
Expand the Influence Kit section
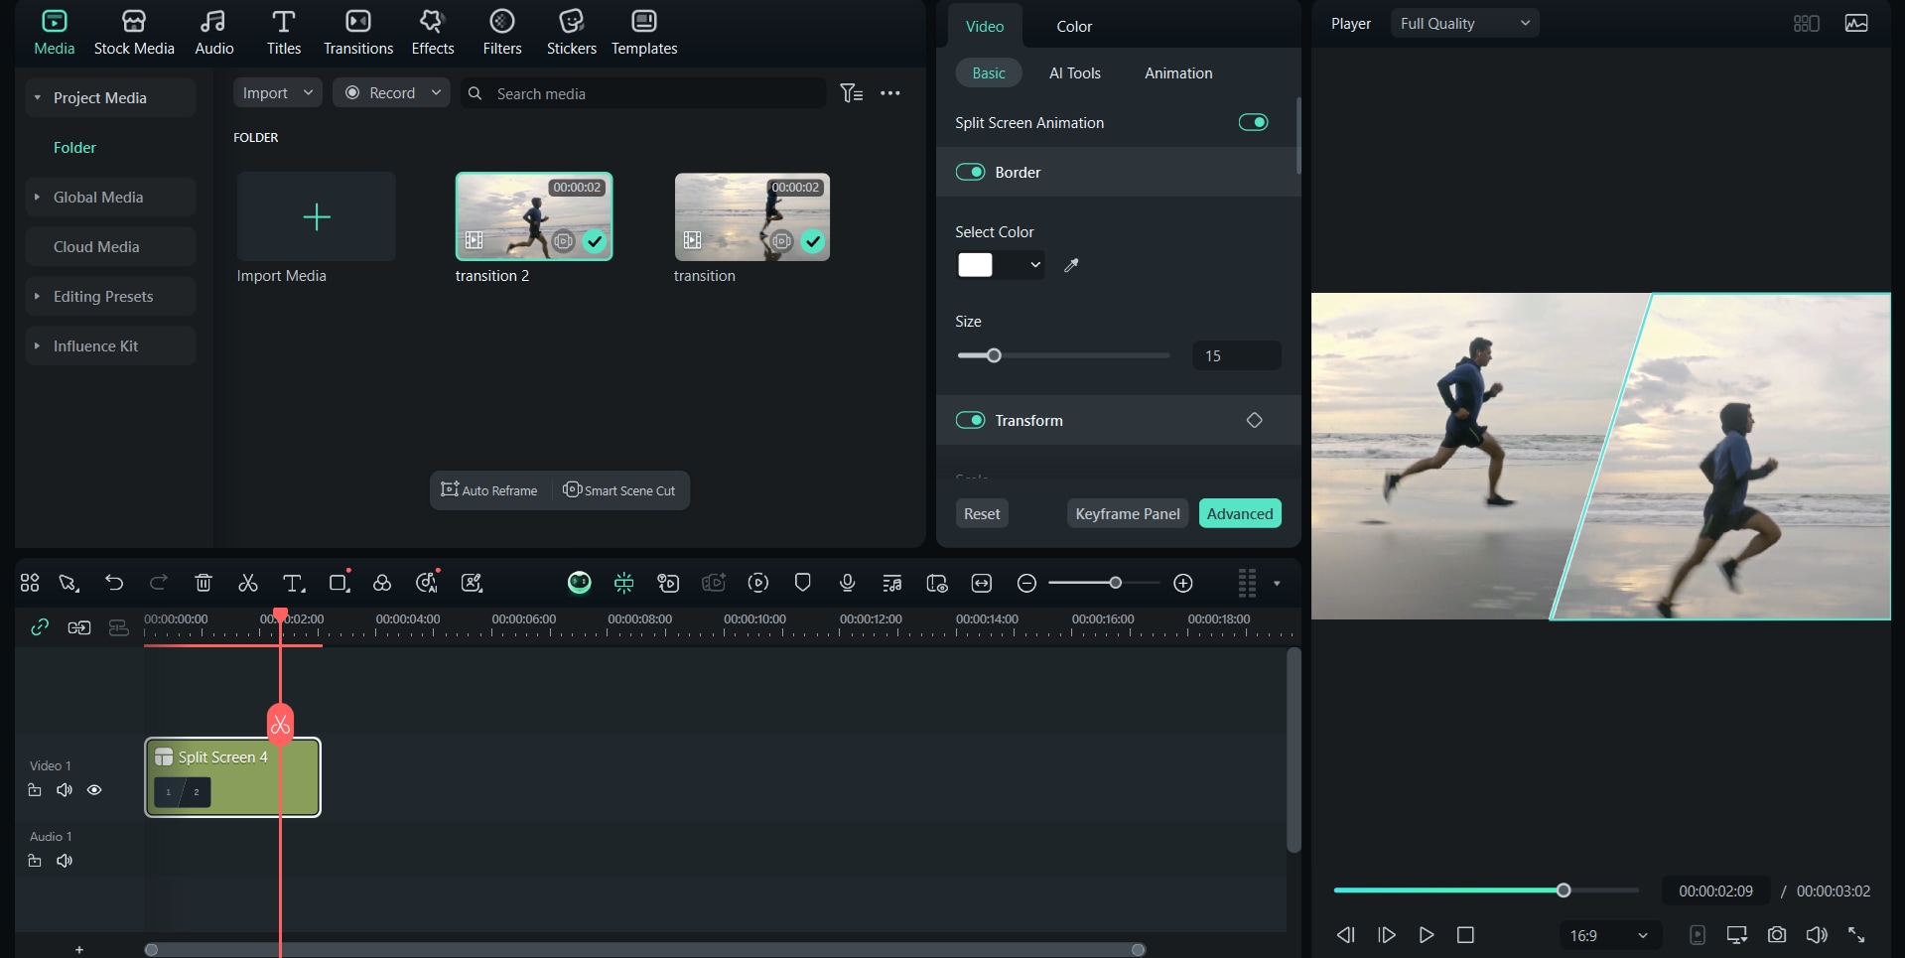tap(38, 345)
